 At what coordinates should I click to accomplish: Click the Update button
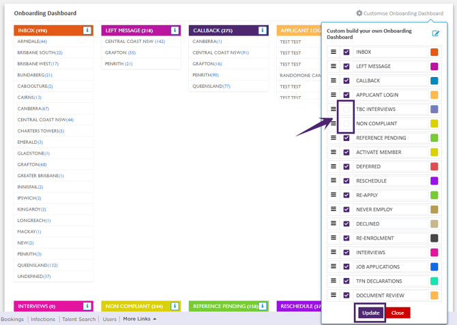point(371,313)
